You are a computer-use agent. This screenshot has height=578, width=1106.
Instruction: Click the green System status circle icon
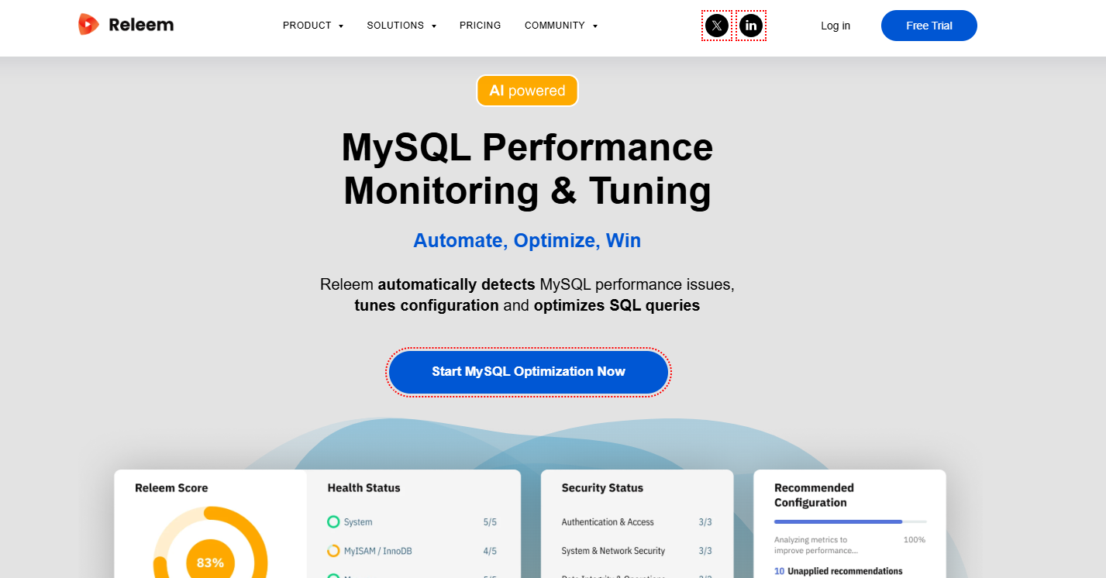333,522
